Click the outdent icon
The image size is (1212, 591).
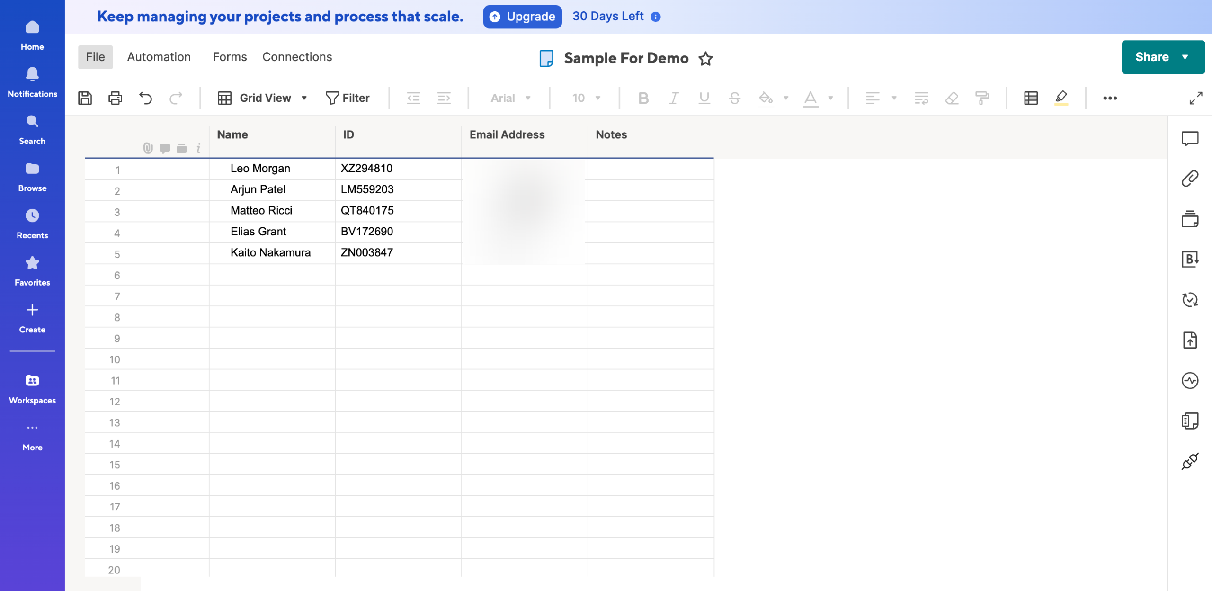(414, 98)
